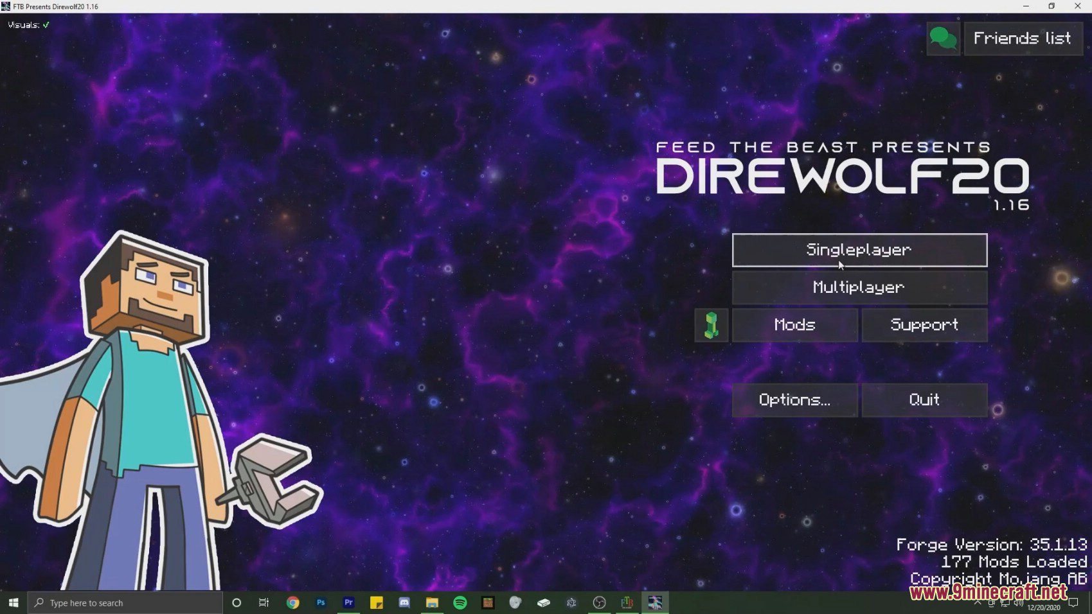Click the window title bar icon
Viewport: 1092px width, 614px height.
pos(6,6)
